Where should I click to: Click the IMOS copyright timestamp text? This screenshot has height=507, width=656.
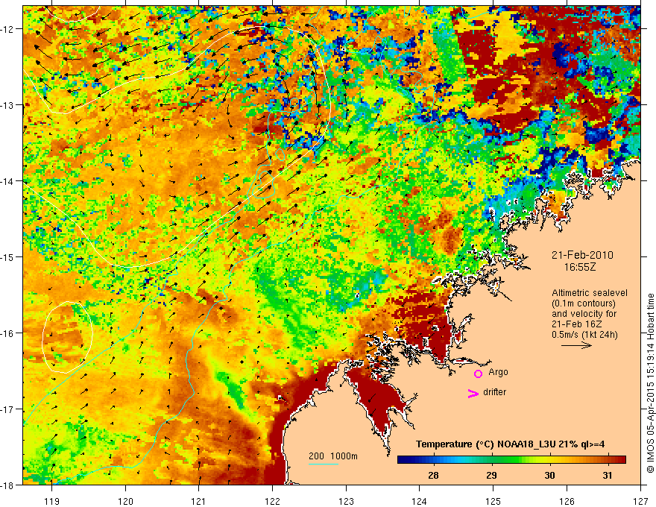[651, 384]
